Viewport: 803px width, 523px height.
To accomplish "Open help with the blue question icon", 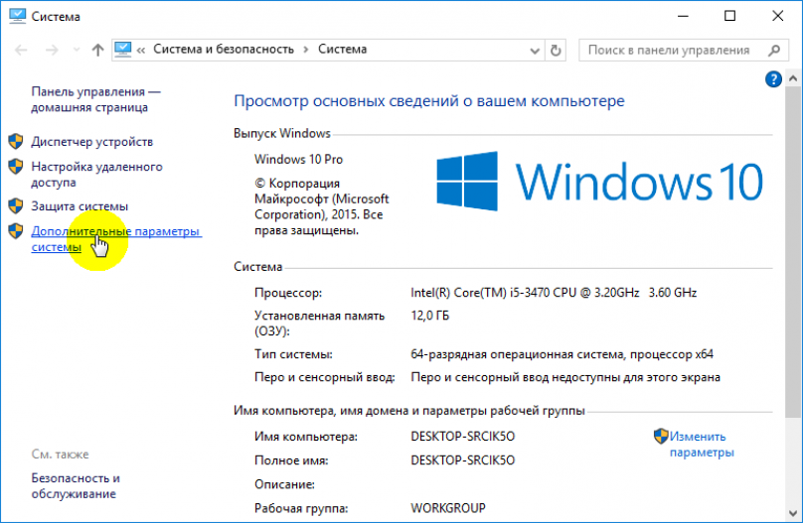I will point(773,79).
